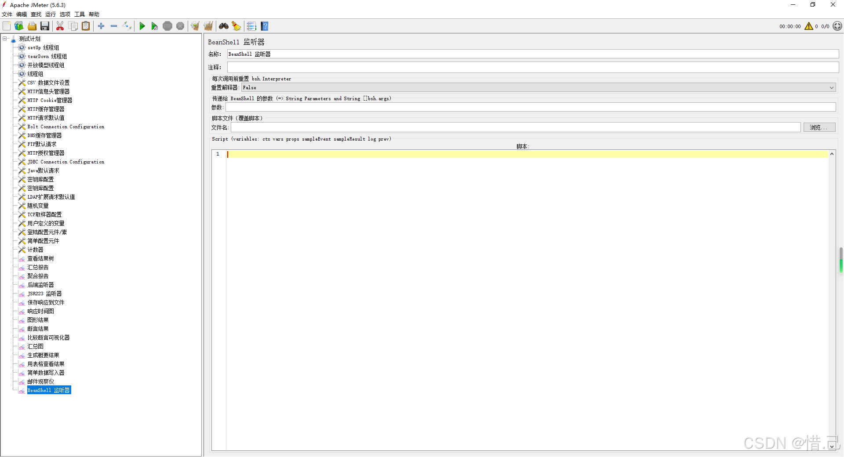Select BeanShell 监听器 tree node

tap(49, 390)
